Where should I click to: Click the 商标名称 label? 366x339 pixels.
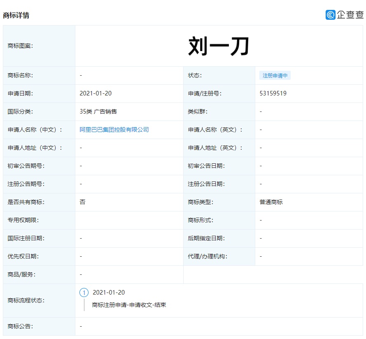tap(20, 75)
